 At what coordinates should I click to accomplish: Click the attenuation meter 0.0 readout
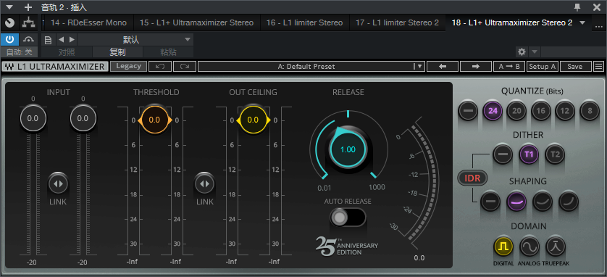pos(419,258)
